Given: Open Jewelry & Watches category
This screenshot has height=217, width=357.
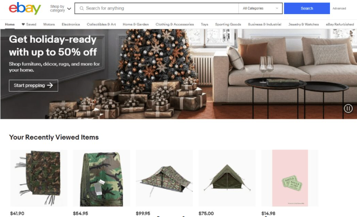Looking at the screenshot, I should pyautogui.click(x=303, y=24).
